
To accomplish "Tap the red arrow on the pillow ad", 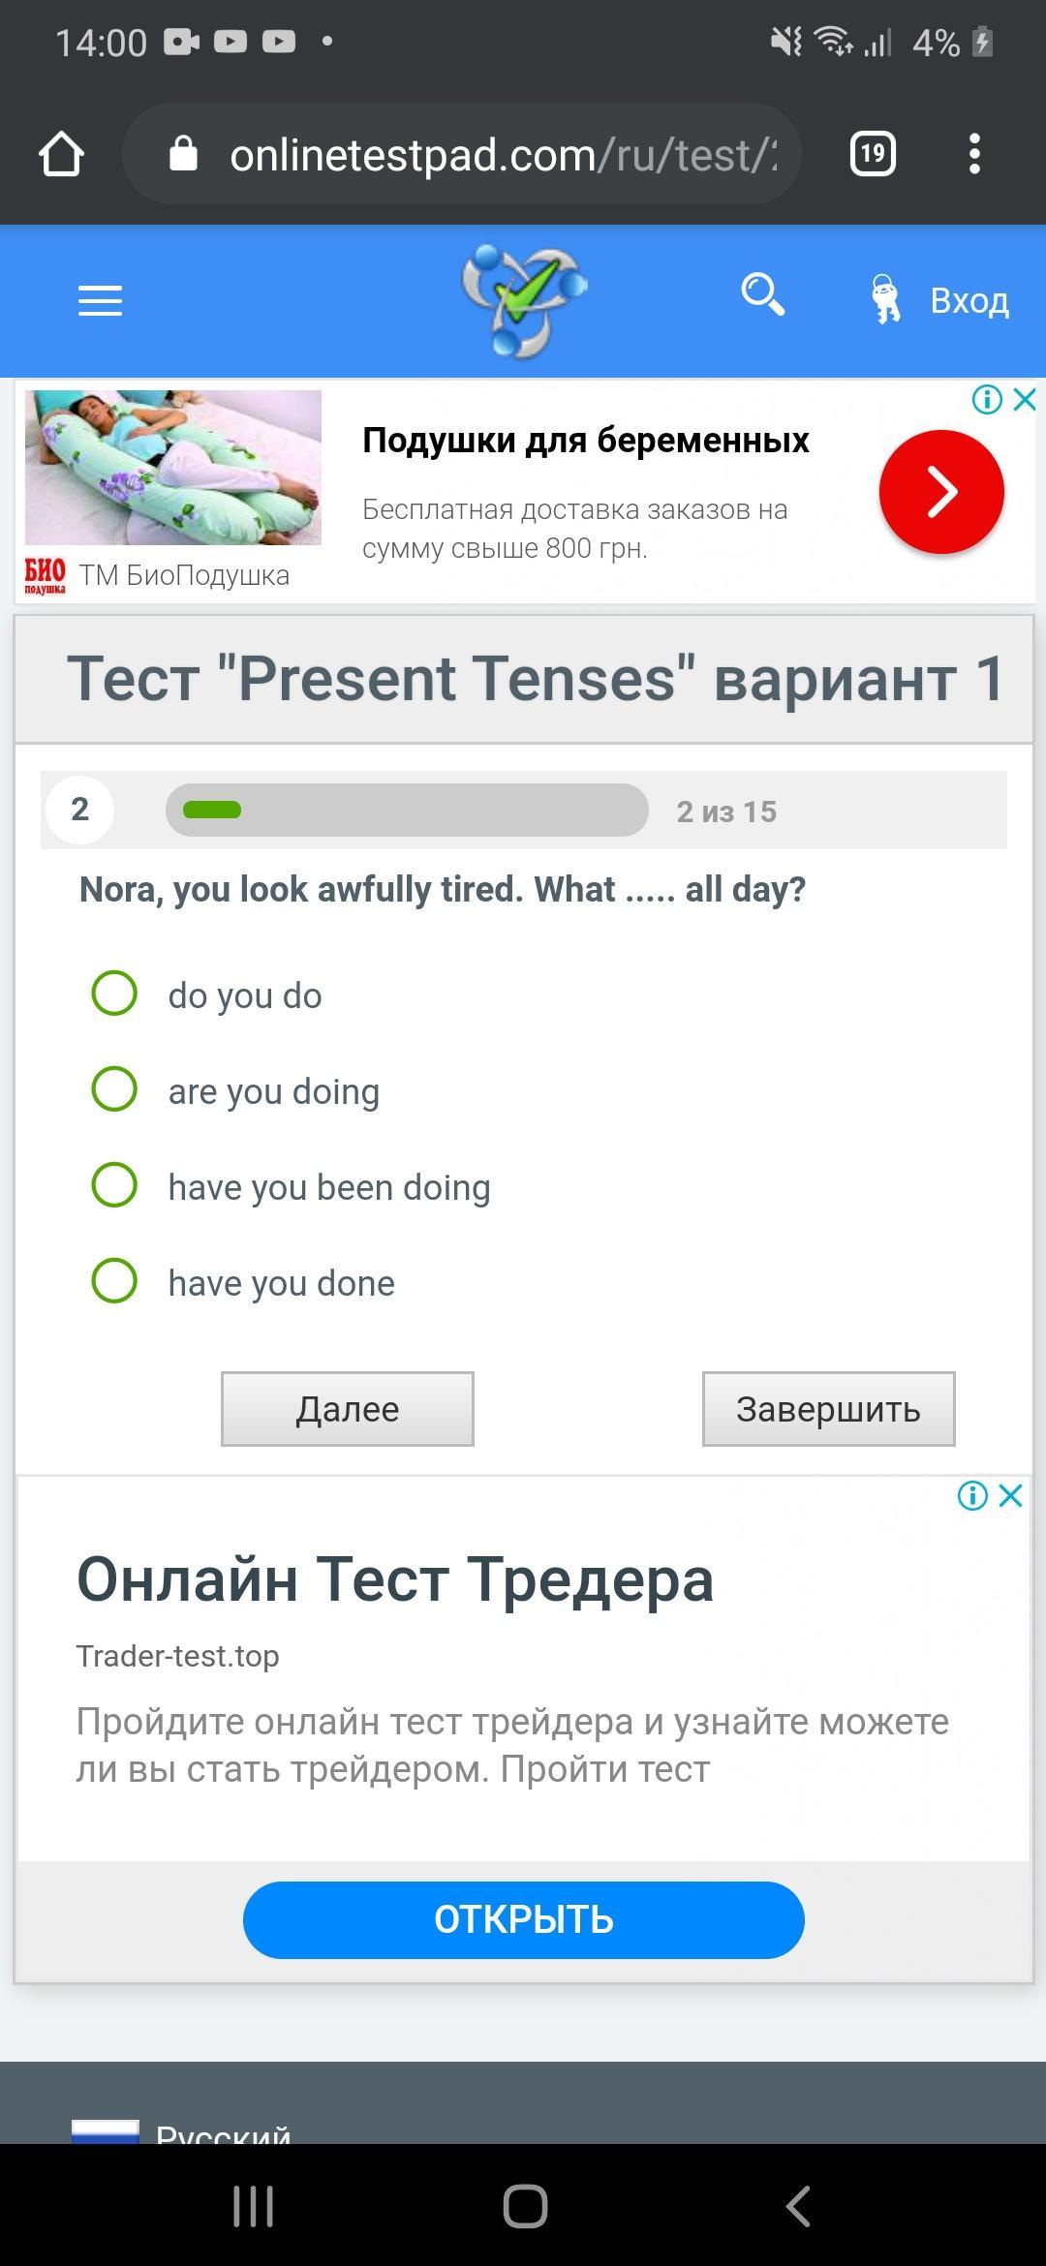I will click(941, 492).
